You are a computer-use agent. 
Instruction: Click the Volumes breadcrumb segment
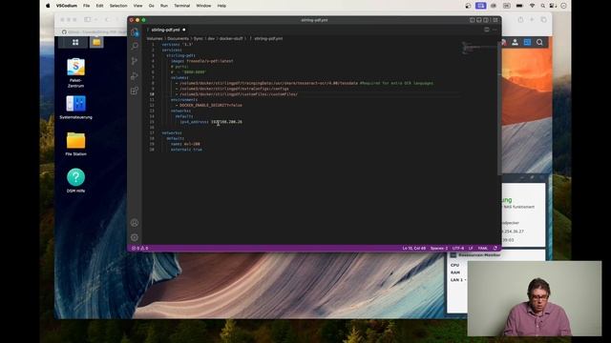coord(155,38)
